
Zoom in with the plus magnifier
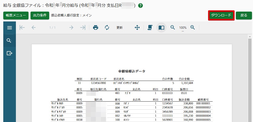click(193, 27)
